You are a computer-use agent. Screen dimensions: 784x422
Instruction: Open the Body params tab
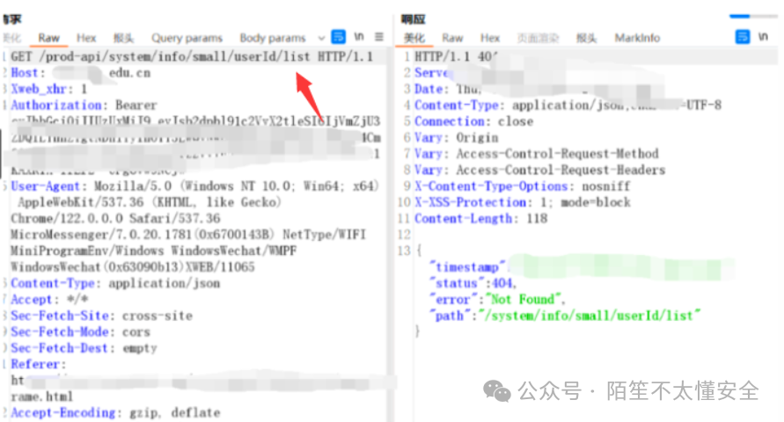(273, 38)
